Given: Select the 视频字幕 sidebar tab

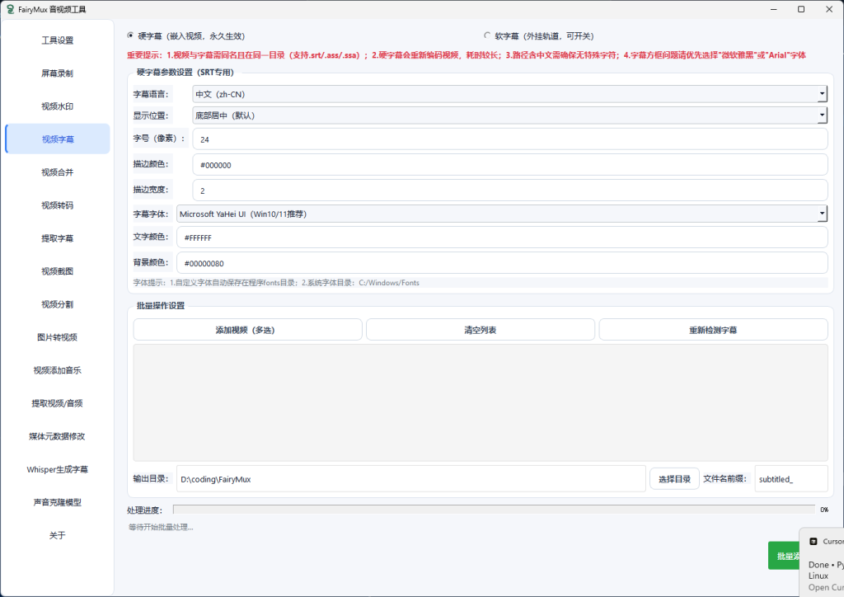Looking at the screenshot, I should (58, 139).
